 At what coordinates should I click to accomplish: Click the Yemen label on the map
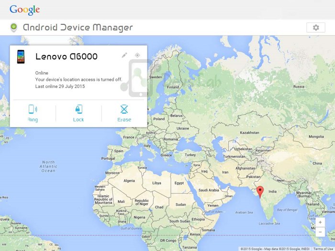point(213,206)
